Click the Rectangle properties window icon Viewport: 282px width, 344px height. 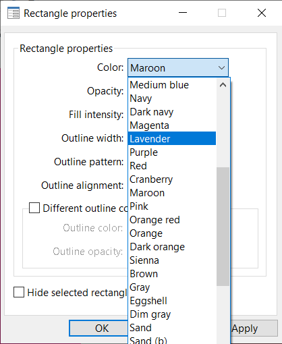(13, 13)
